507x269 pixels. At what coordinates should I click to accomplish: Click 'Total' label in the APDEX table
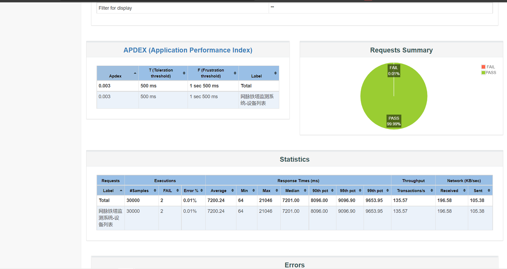click(246, 86)
